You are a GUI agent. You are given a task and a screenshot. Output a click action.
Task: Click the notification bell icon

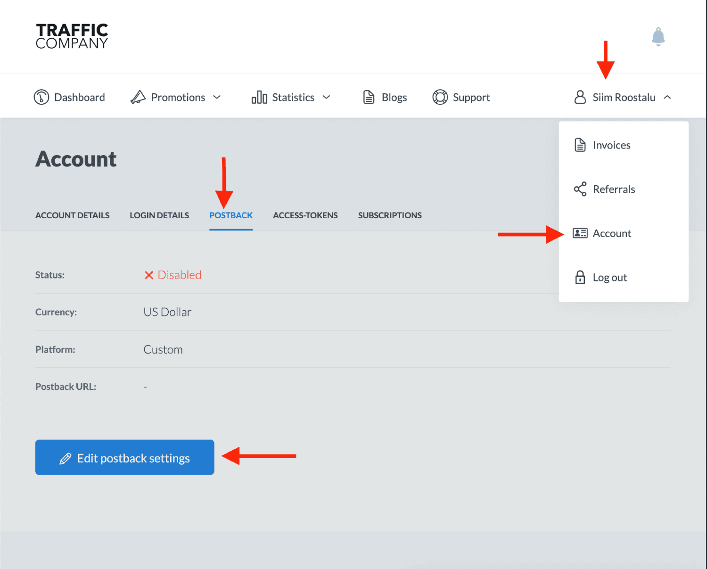[658, 36]
